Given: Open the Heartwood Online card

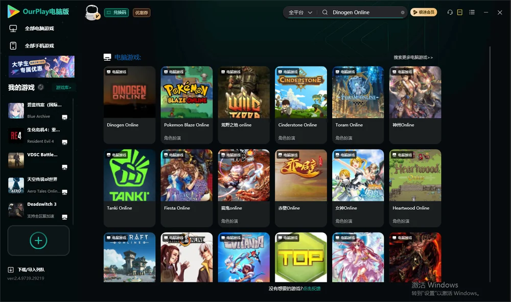Looking at the screenshot, I should [415, 188].
